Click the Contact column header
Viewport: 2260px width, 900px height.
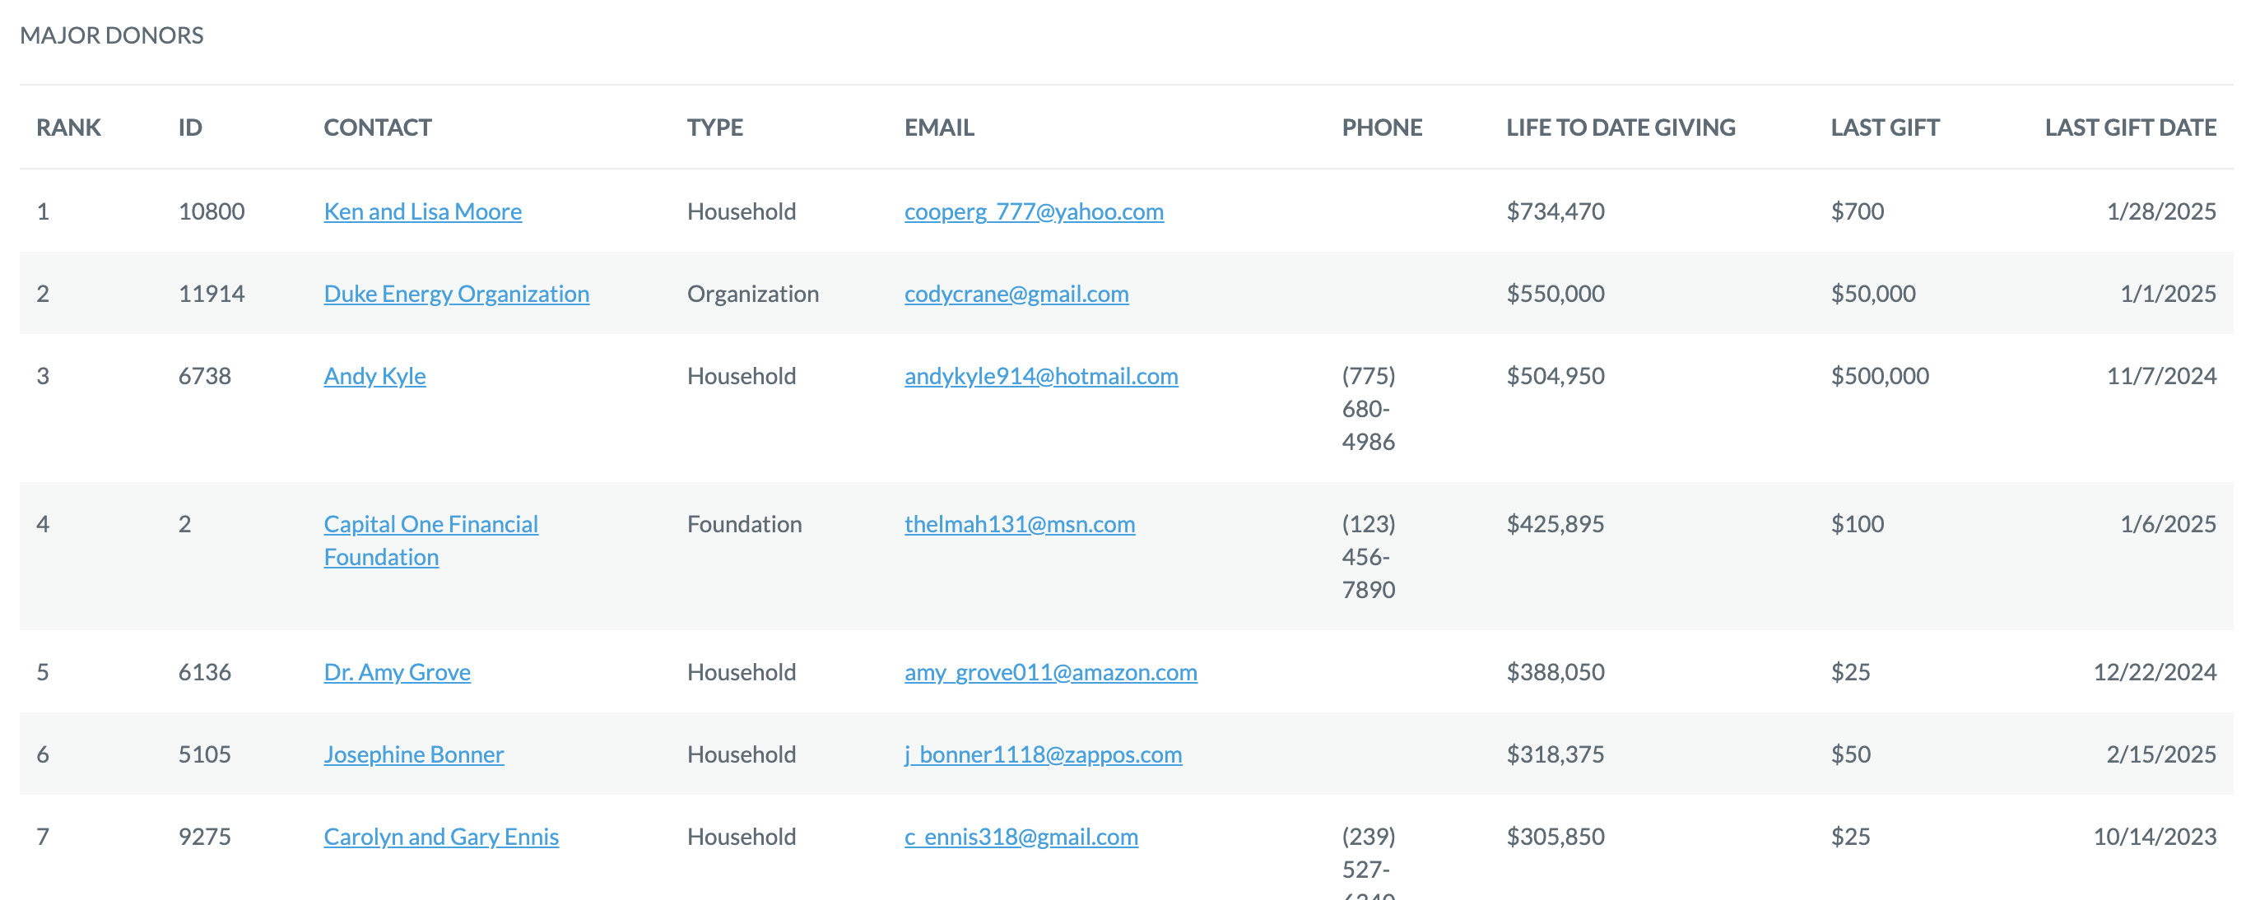(x=377, y=128)
